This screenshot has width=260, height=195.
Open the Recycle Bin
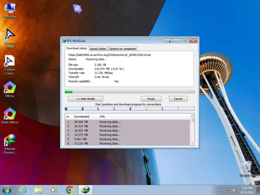click(x=247, y=169)
